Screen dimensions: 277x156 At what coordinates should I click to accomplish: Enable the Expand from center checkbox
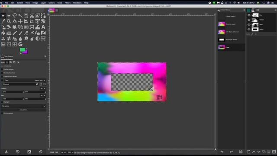[2, 76]
